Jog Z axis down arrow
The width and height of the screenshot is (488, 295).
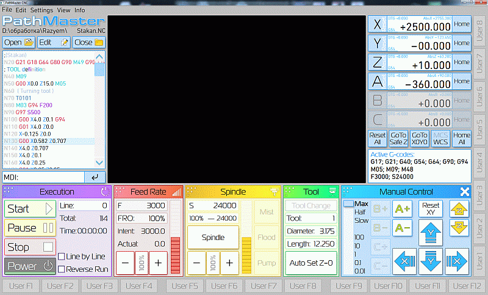459,228
